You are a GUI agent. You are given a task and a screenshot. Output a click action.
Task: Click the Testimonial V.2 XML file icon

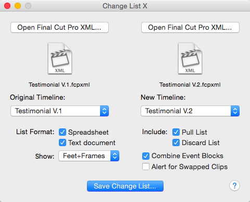click(x=190, y=58)
